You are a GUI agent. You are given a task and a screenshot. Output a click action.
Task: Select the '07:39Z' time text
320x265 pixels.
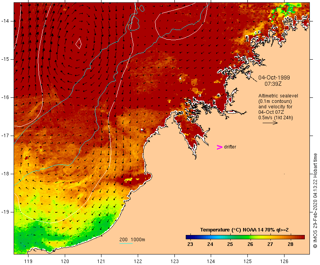[273, 84]
